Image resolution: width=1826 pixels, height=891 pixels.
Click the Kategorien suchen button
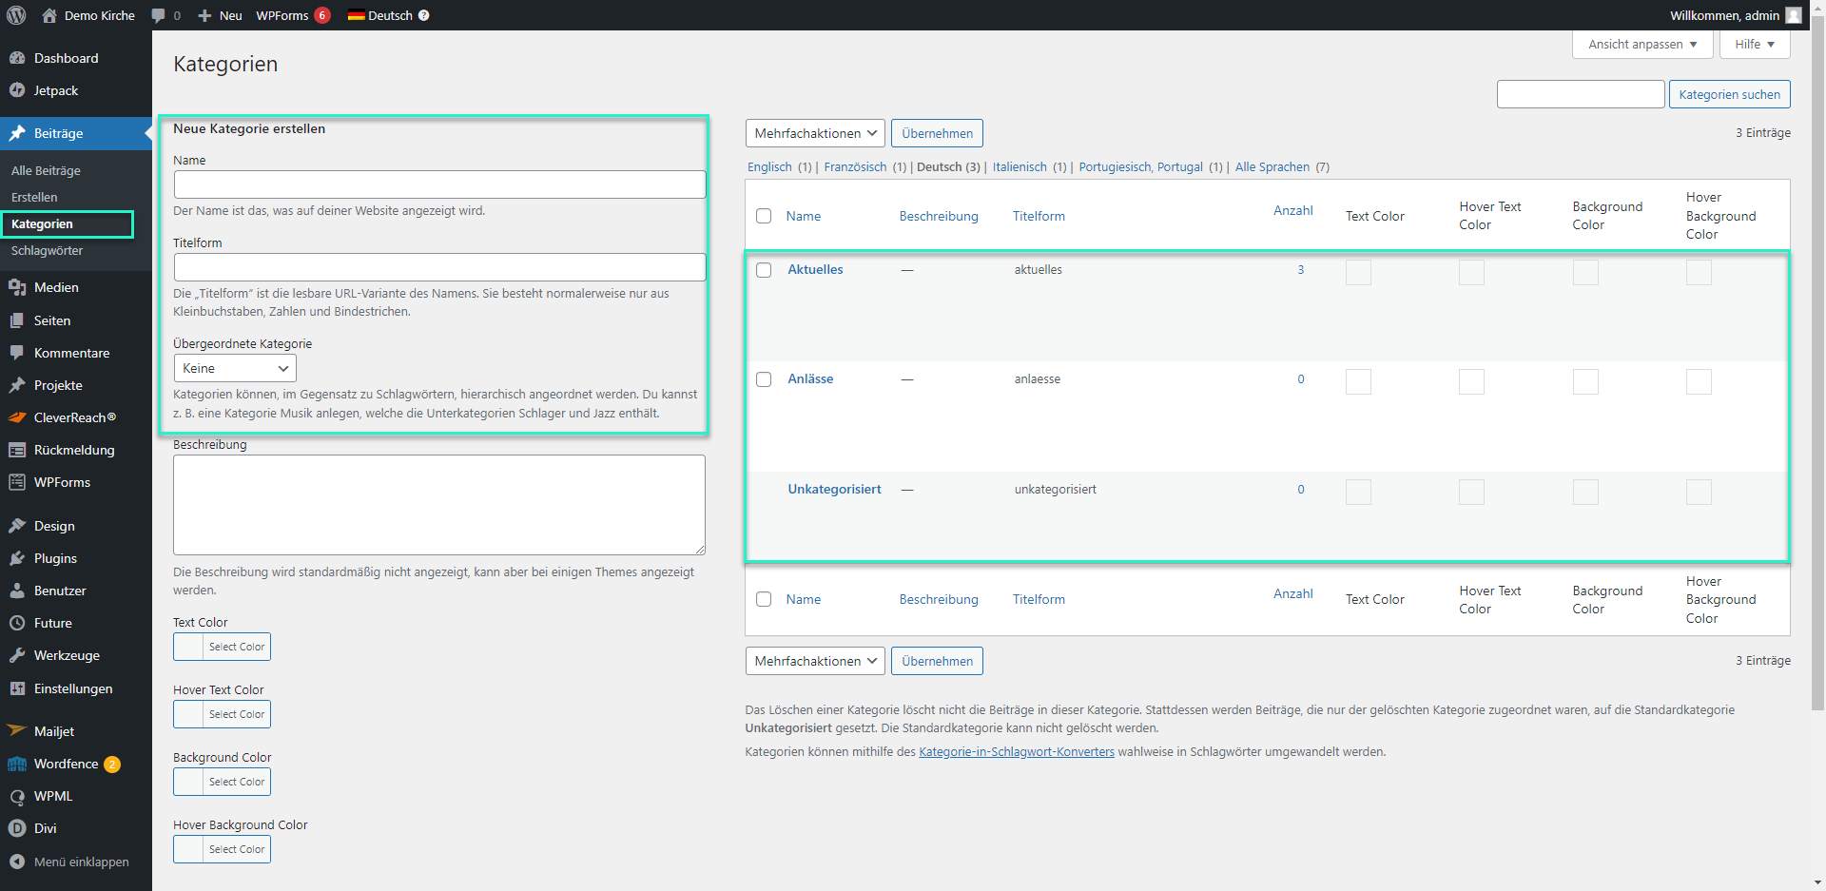[1729, 94]
